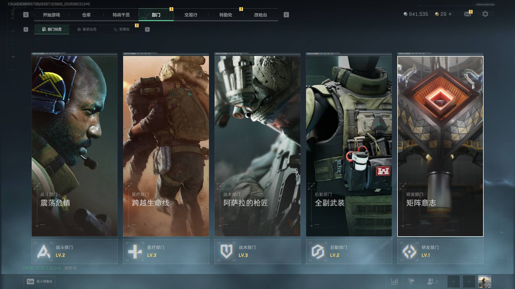The height and width of the screenshot is (289, 515).
Task: Click the Q key hint icon
Action: point(26,15)
